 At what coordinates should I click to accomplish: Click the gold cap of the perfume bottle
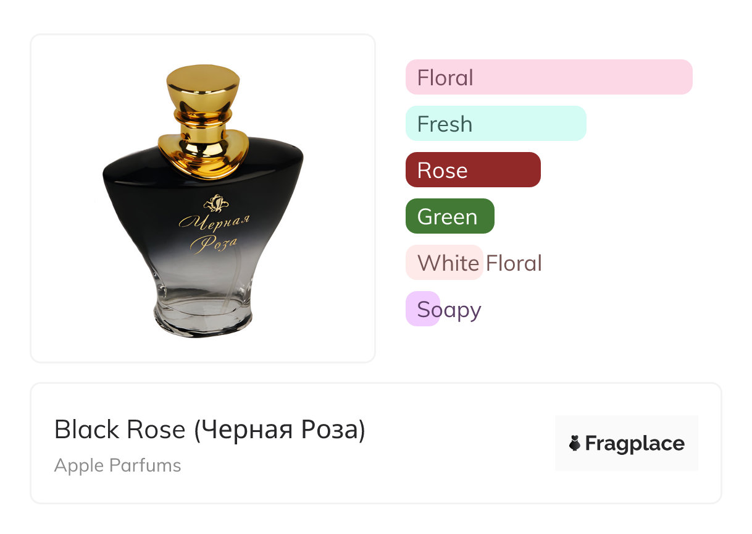coord(203,87)
